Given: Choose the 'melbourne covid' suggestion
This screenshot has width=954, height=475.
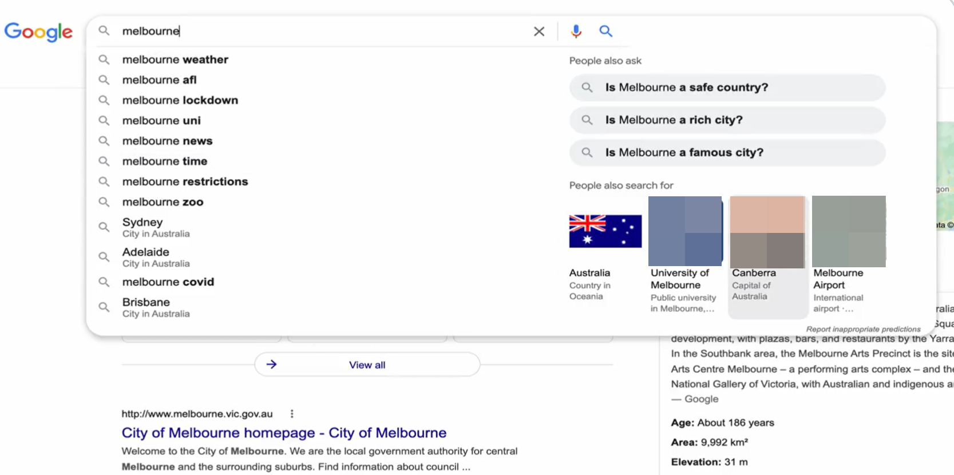Looking at the screenshot, I should pos(168,282).
